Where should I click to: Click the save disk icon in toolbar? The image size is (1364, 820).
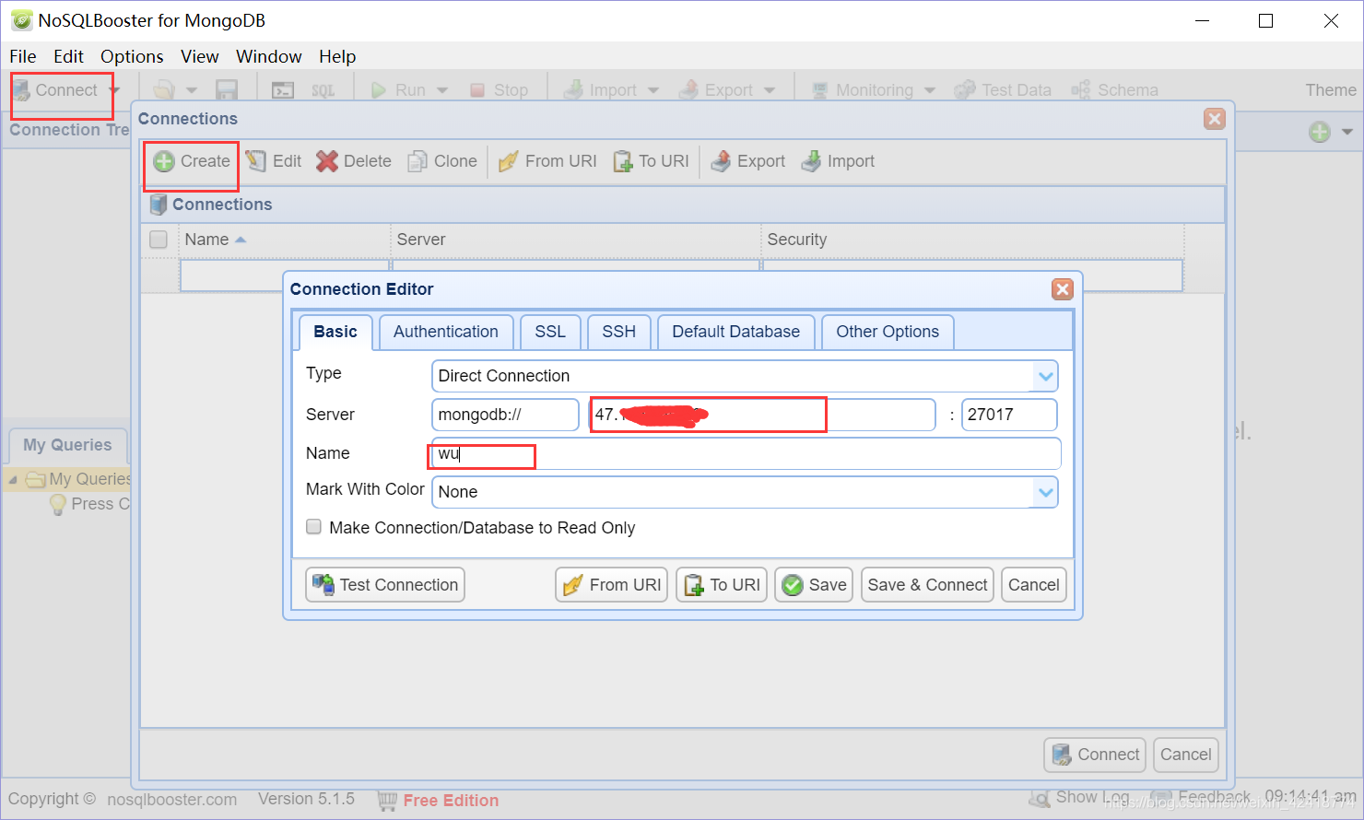click(x=227, y=90)
